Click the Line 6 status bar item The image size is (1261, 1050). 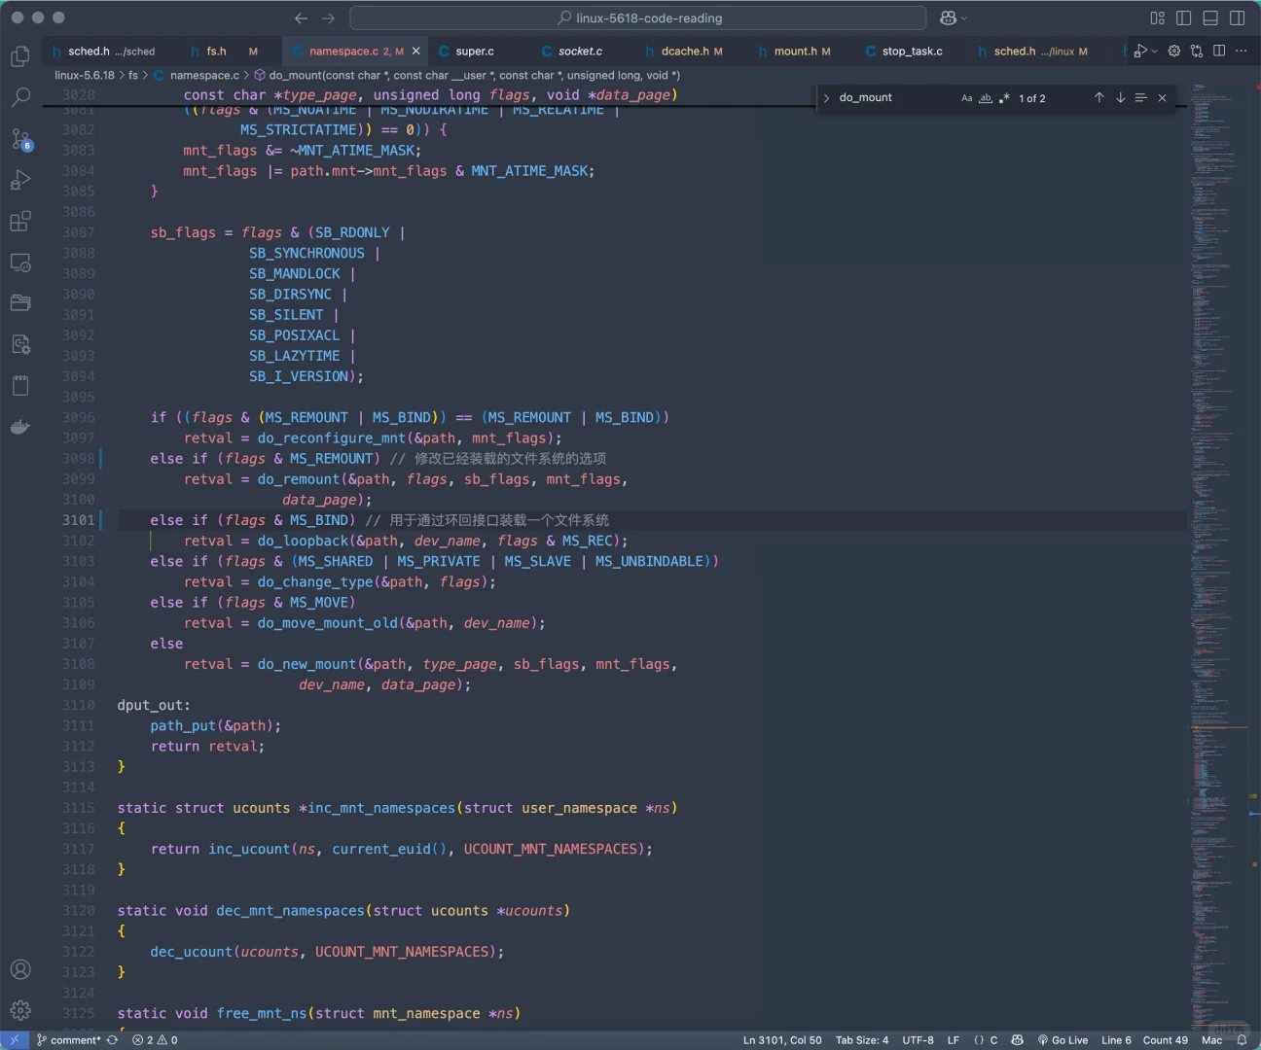(x=1116, y=1040)
